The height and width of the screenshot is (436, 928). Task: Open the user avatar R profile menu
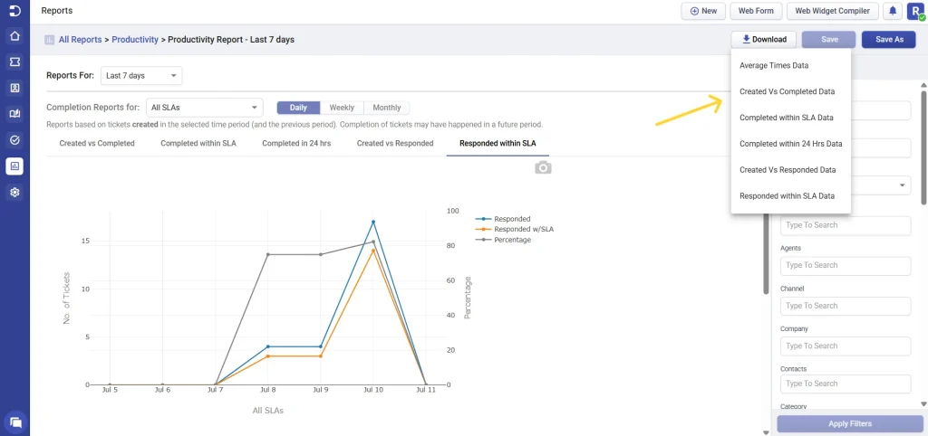click(915, 11)
